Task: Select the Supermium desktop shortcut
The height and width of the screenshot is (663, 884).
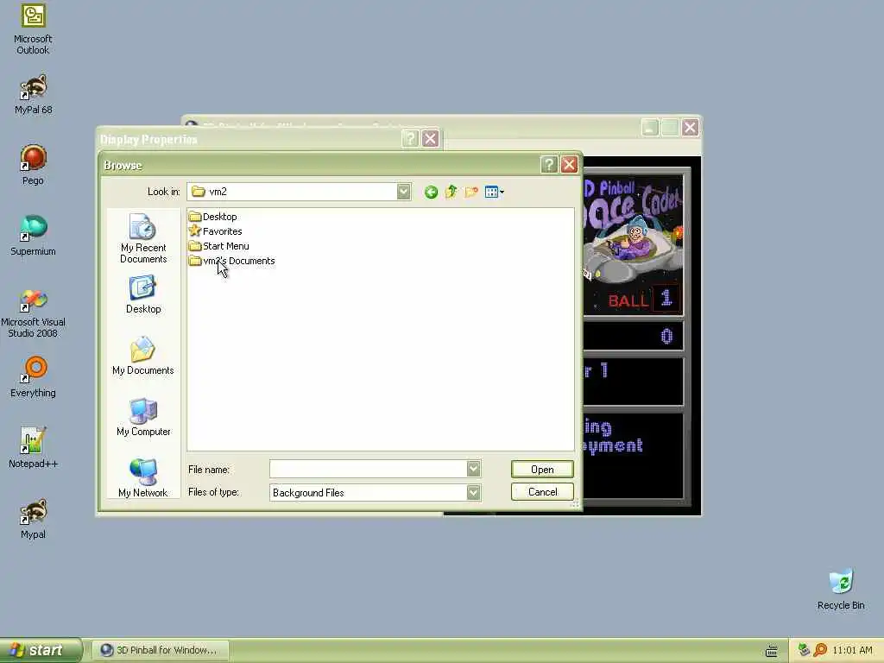Action: click(x=33, y=236)
